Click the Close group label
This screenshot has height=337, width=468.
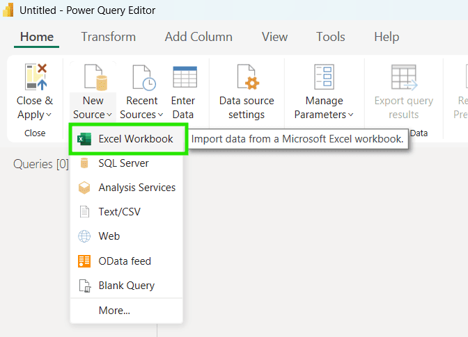(35, 133)
